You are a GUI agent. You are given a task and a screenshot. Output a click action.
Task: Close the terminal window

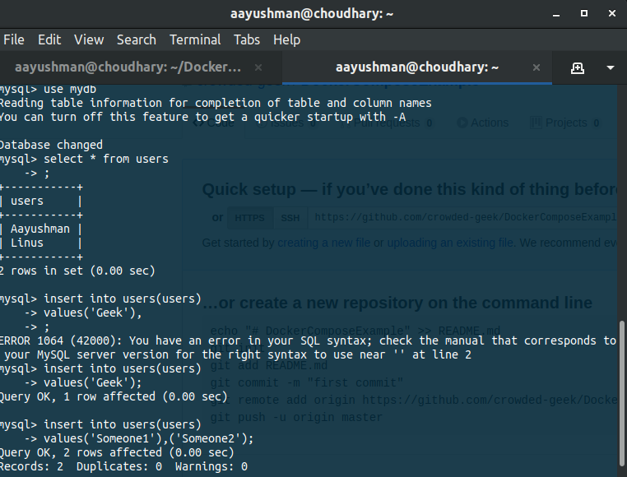(612, 14)
